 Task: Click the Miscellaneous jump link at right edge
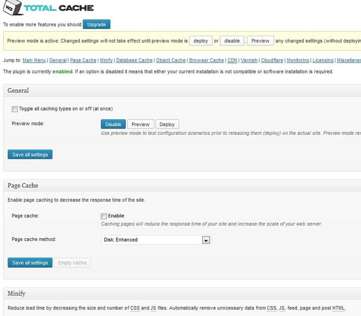pos(349,61)
